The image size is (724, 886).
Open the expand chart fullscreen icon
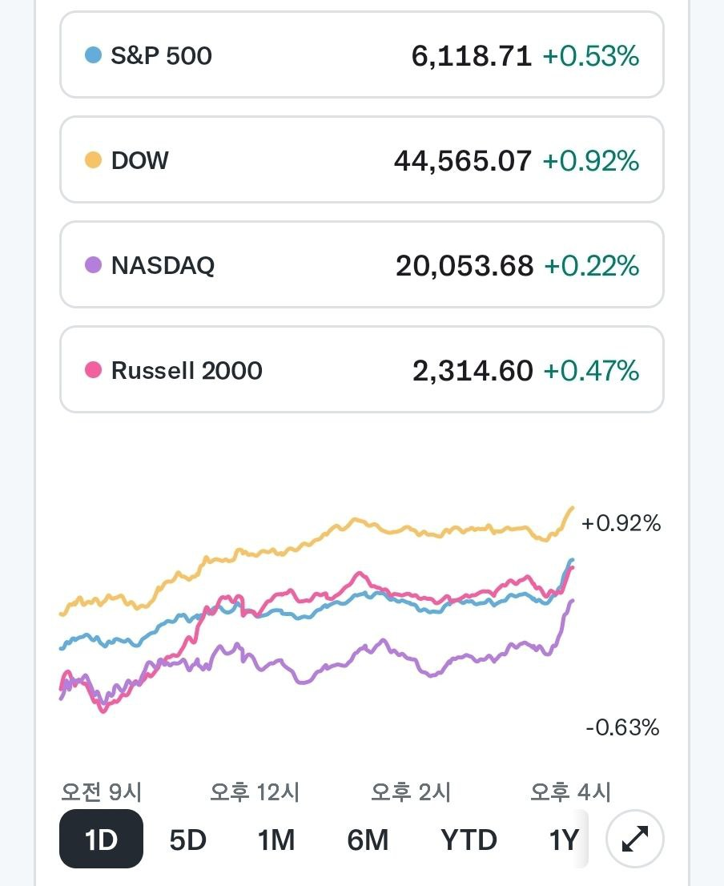[x=635, y=839]
